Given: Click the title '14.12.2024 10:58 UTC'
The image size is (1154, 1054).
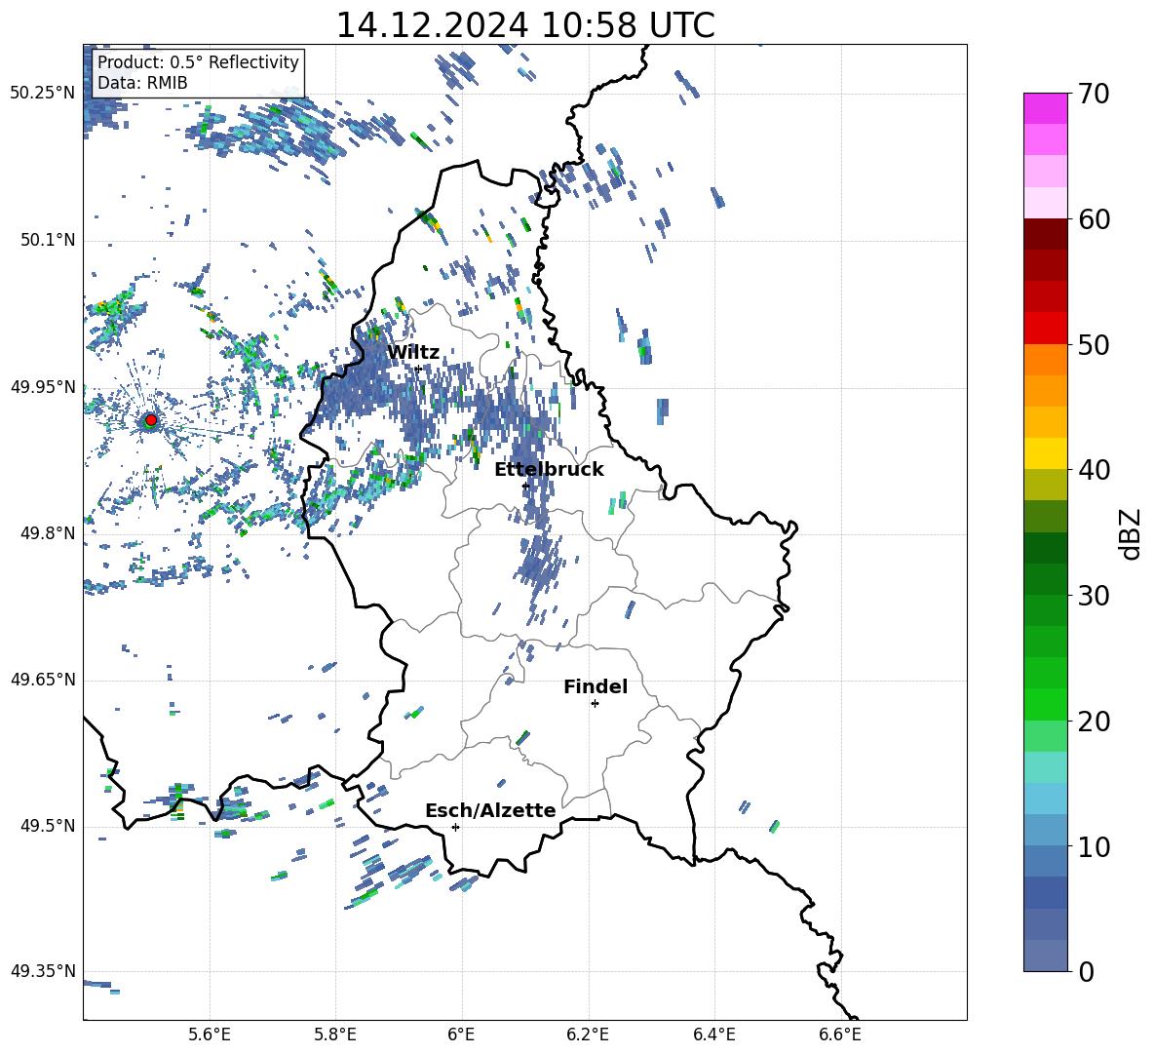Looking at the screenshot, I should (x=525, y=25).
